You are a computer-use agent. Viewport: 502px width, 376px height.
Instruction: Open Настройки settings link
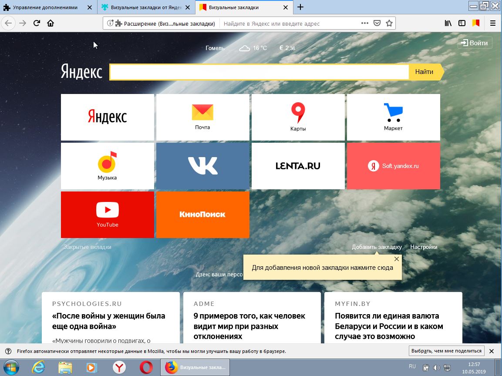pos(424,247)
